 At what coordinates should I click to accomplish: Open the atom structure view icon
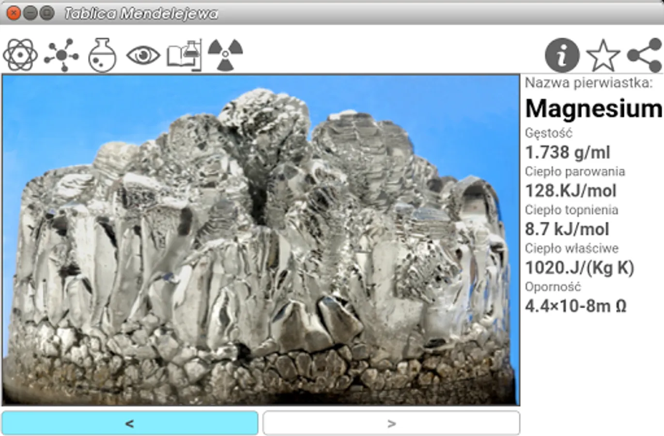click(20, 55)
